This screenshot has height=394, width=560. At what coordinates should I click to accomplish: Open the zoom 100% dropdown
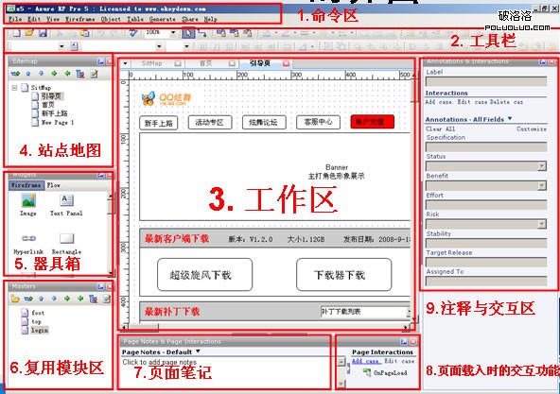[173, 33]
